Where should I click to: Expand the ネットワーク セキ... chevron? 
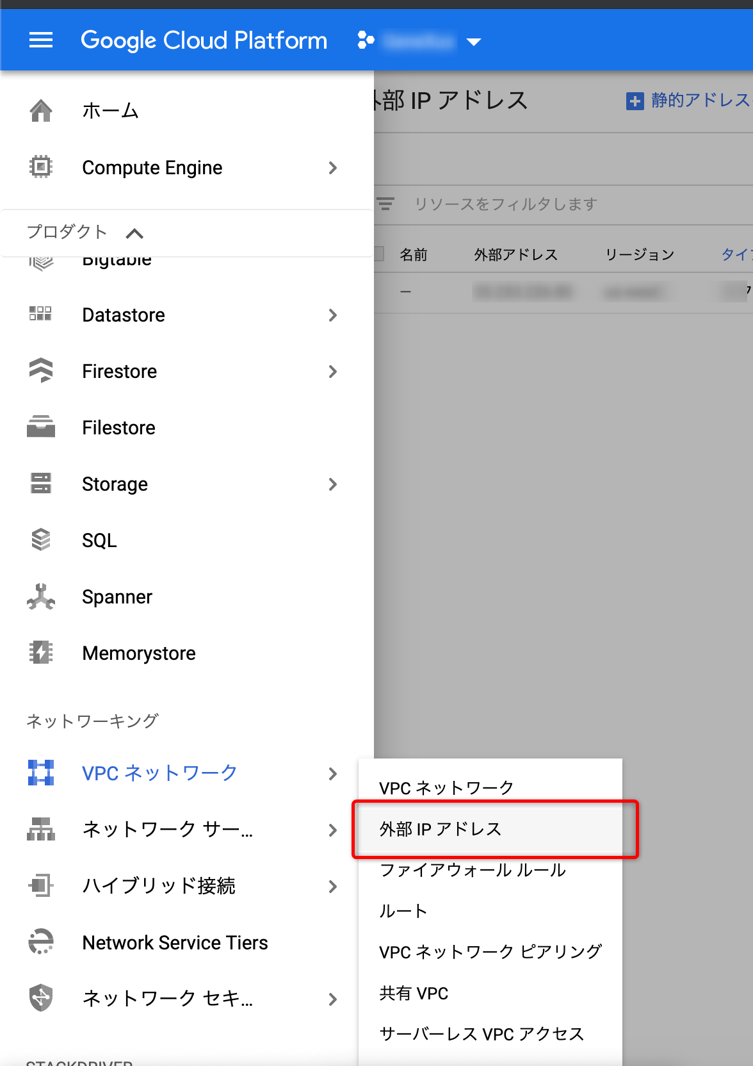tap(332, 999)
